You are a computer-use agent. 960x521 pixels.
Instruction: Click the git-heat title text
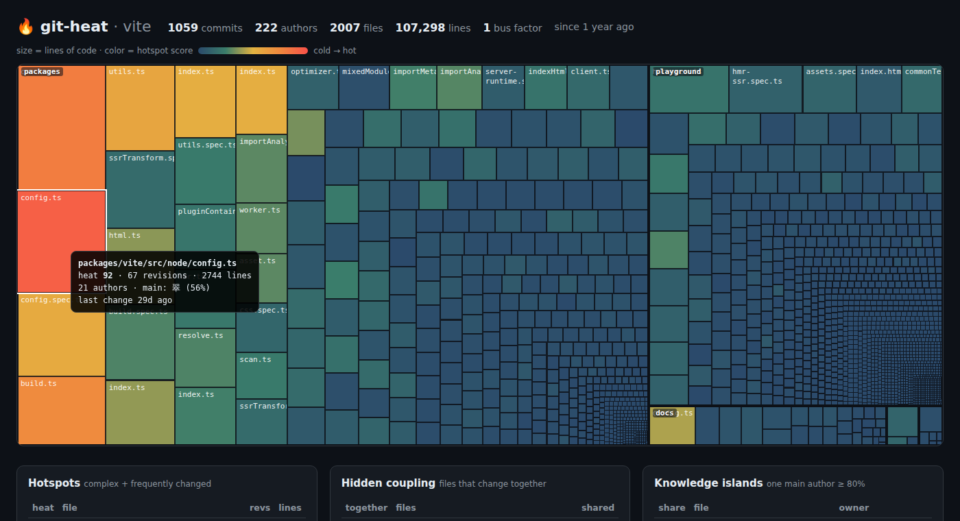(x=74, y=27)
